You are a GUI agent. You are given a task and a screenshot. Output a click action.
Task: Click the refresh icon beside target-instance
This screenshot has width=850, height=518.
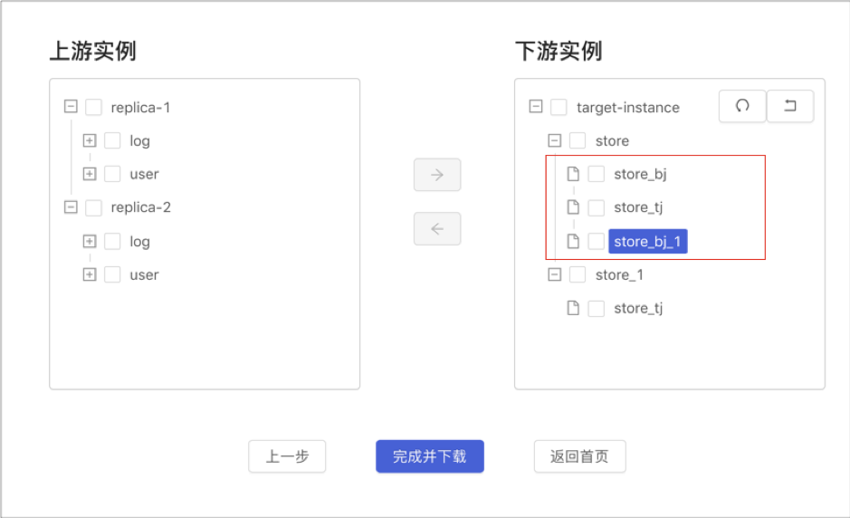(742, 106)
